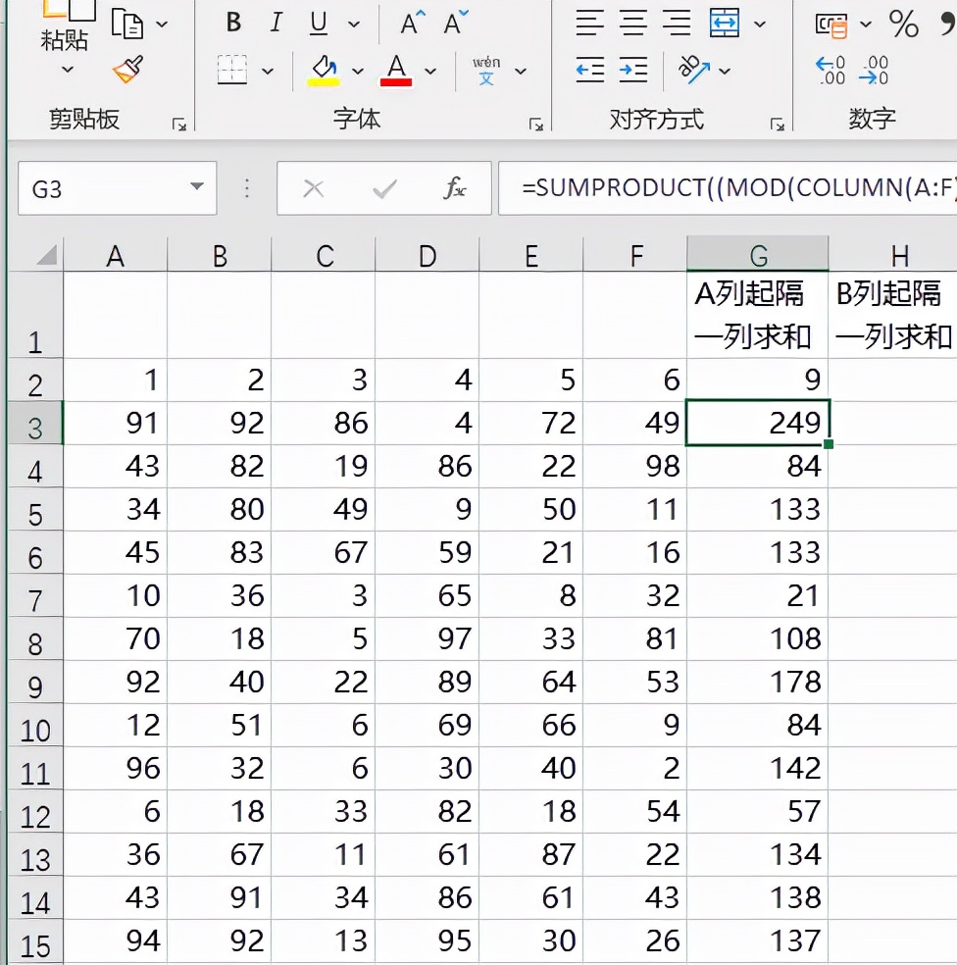Open the Borders dropdown arrow
Image resolution: width=957 pixels, height=965 pixels.
[268, 72]
